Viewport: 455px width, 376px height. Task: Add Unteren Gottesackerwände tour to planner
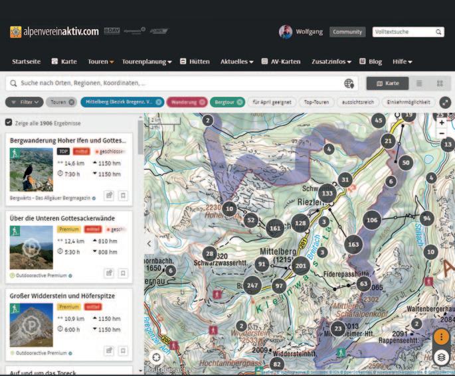109,273
